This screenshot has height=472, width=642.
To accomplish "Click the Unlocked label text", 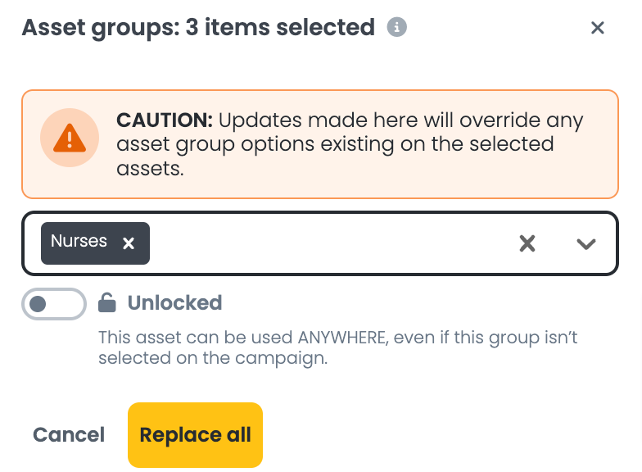I will pyautogui.click(x=175, y=303).
